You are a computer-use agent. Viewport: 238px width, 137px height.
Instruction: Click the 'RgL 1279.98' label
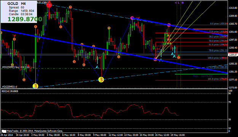pos(203,76)
